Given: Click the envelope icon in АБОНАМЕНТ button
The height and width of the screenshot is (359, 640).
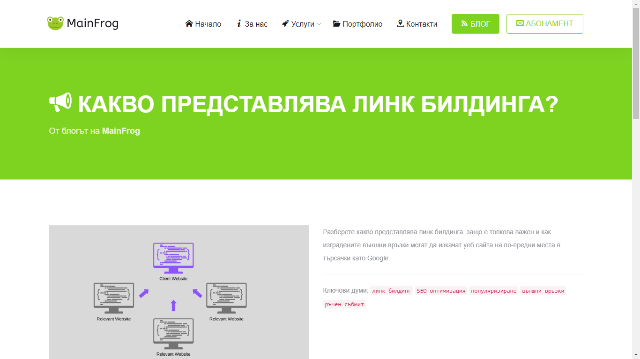Looking at the screenshot, I should [x=520, y=23].
